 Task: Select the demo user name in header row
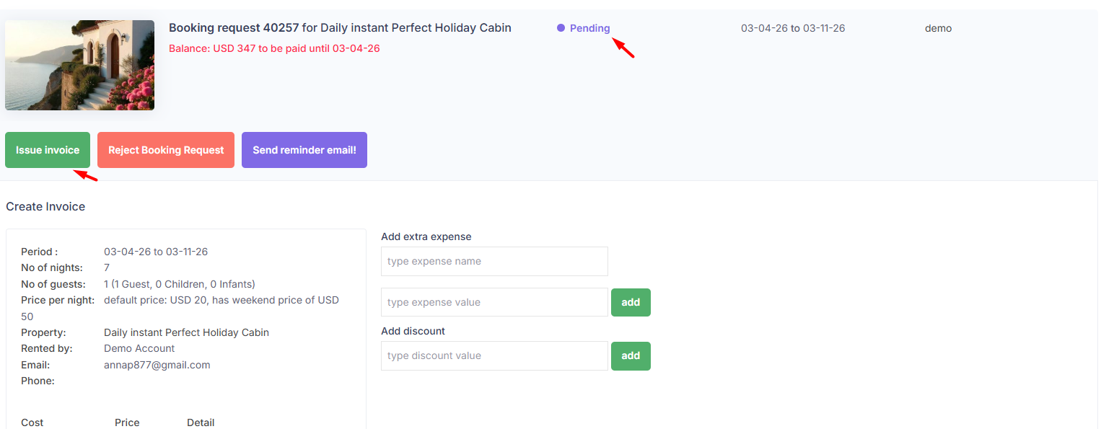point(938,28)
